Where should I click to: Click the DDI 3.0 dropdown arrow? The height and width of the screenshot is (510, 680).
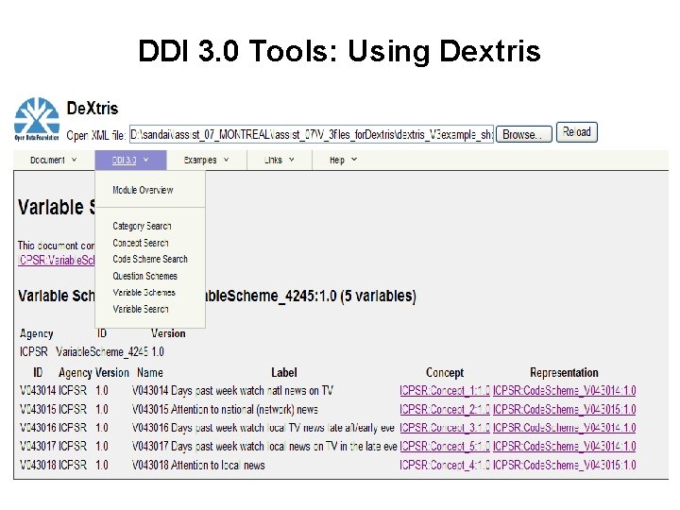tap(145, 160)
